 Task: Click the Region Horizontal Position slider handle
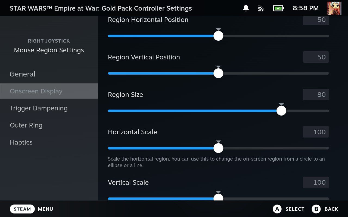[x=218, y=36]
